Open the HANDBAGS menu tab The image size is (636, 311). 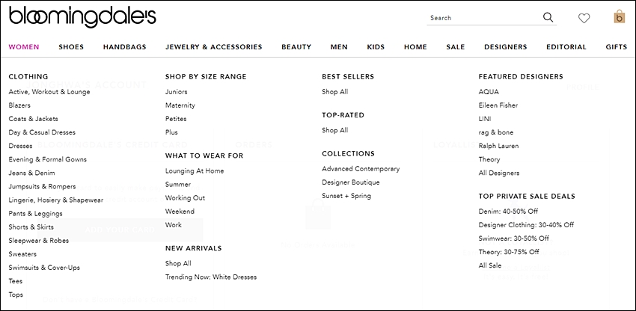[124, 47]
